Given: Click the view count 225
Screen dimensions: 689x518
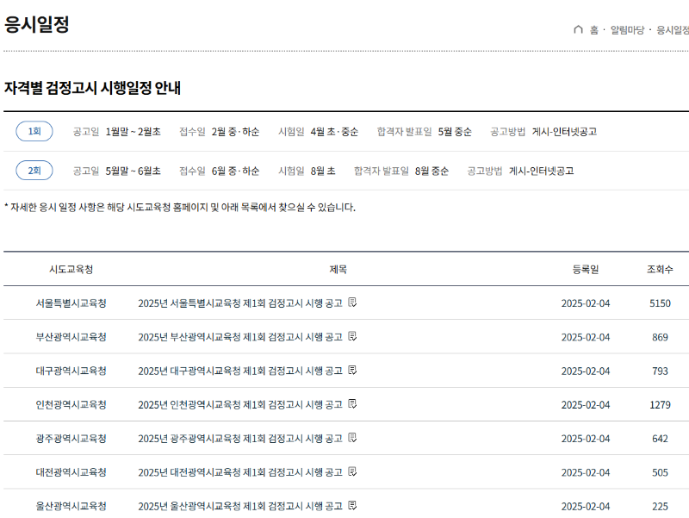Looking at the screenshot, I should (x=660, y=507).
